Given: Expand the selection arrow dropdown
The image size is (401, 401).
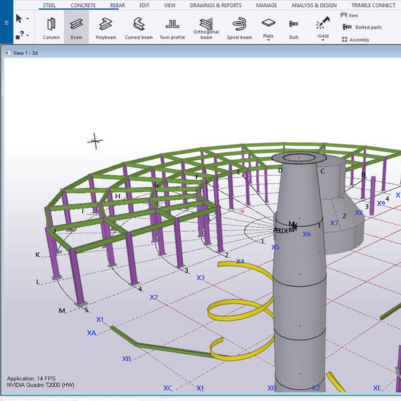Looking at the screenshot, I should tap(27, 19).
